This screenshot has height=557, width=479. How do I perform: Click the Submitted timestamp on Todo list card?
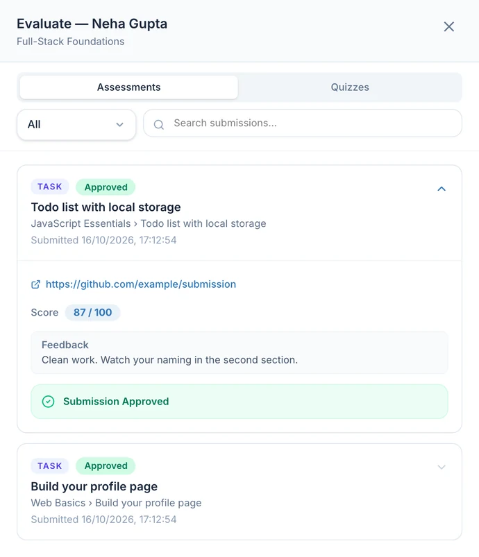click(104, 240)
